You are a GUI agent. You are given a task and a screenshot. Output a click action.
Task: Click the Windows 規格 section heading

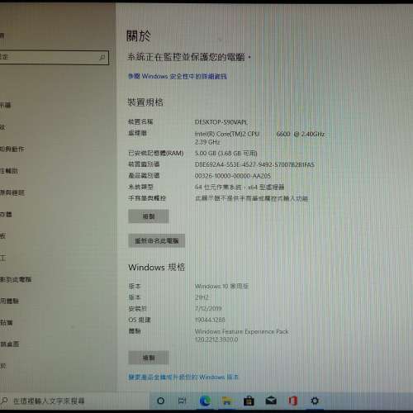(157, 267)
